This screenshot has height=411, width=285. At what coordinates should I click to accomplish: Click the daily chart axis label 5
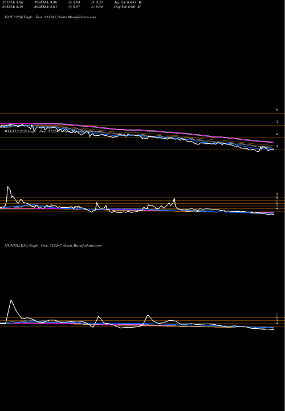click(x=277, y=122)
